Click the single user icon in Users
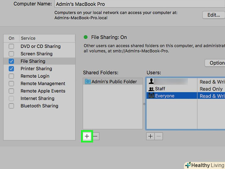225x169 pixels. (151, 81)
